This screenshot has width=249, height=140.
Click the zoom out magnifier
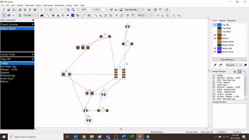[x=73, y=10]
